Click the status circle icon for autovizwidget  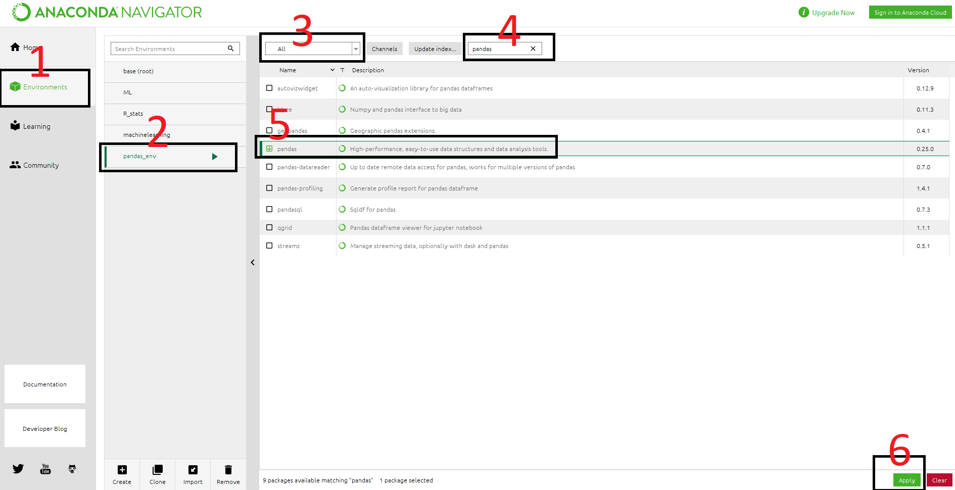click(342, 88)
